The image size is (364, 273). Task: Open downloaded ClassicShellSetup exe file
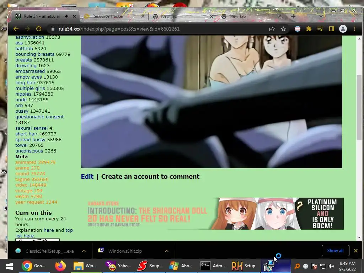coord(44,251)
